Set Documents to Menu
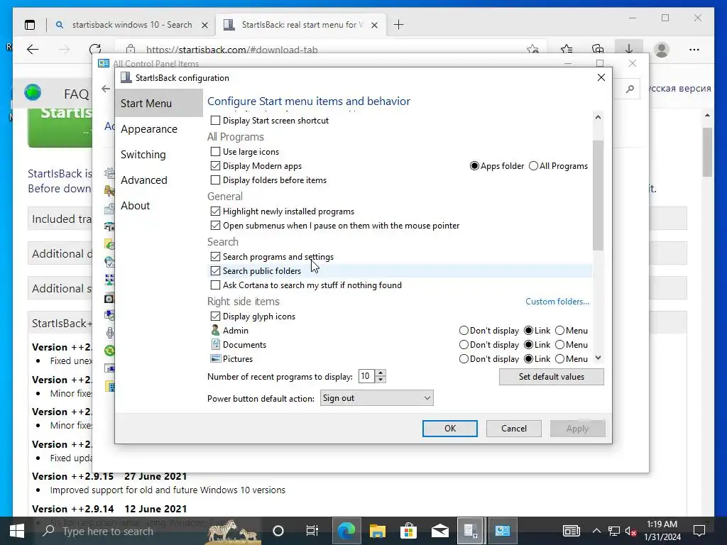Viewport: 727px width, 545px height. click(559, 345)
